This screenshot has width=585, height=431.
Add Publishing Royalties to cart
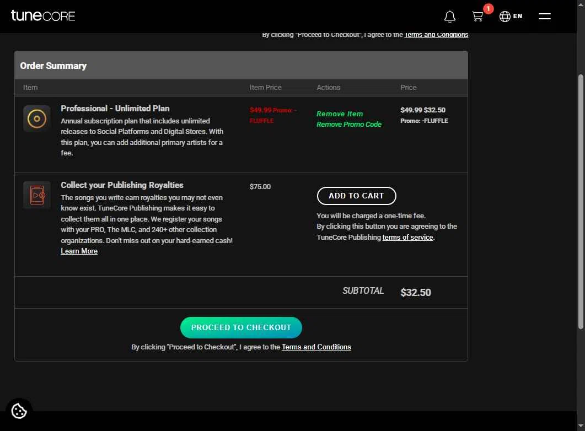356,196
